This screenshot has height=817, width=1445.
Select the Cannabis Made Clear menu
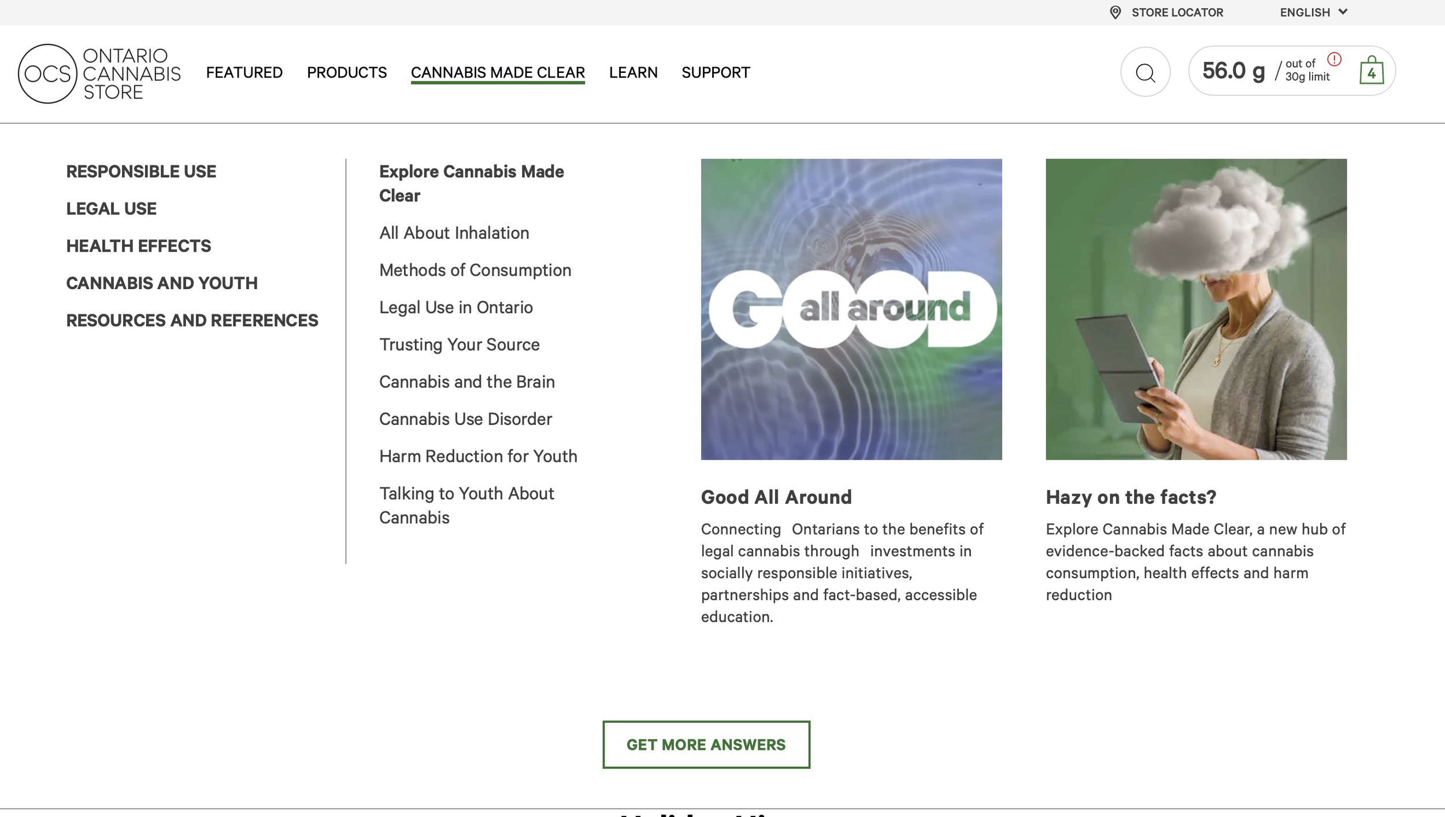click(498, 72)
